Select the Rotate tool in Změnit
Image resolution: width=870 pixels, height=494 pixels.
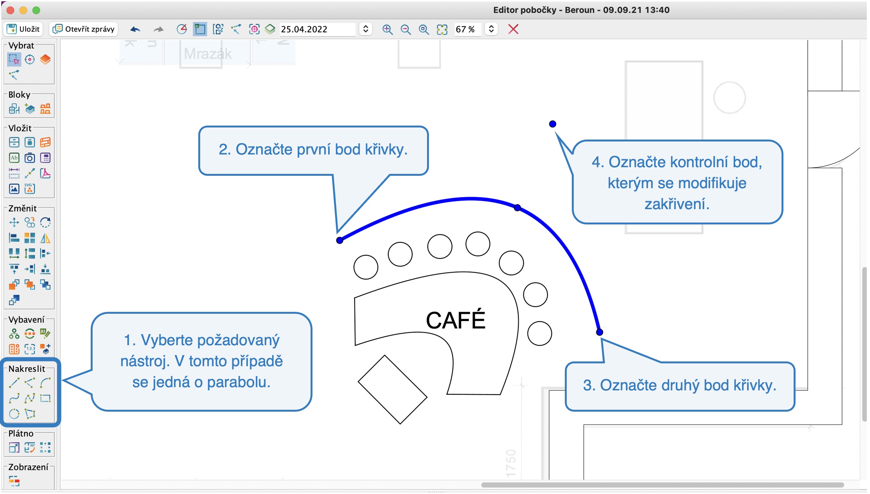click(x=46, y=223)
